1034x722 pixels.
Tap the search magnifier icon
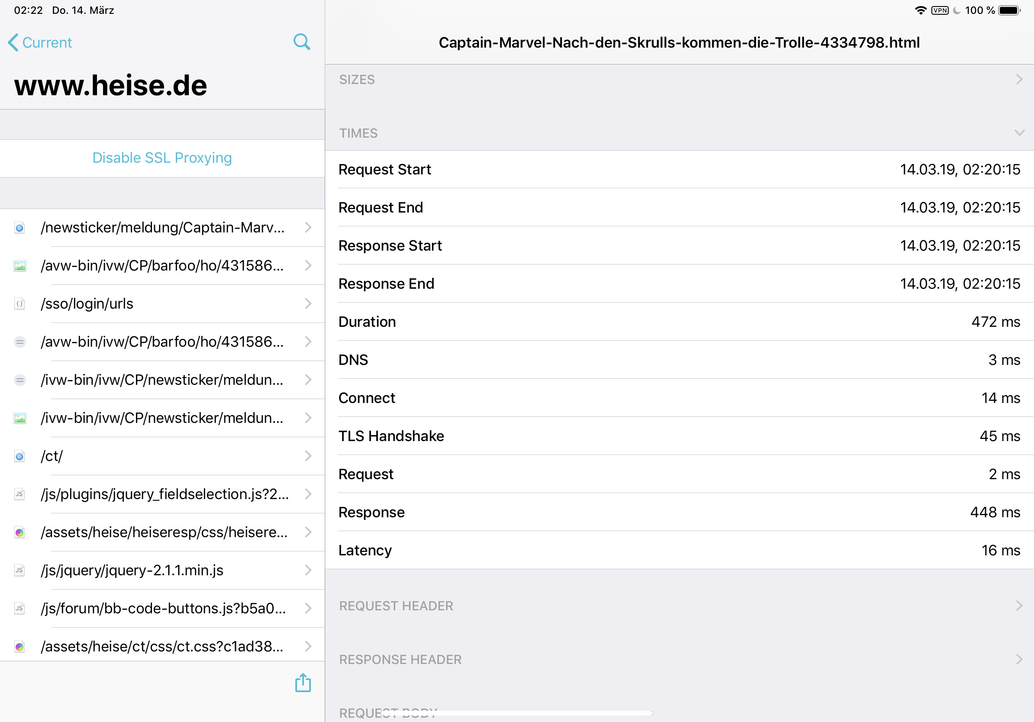point(301,42)
